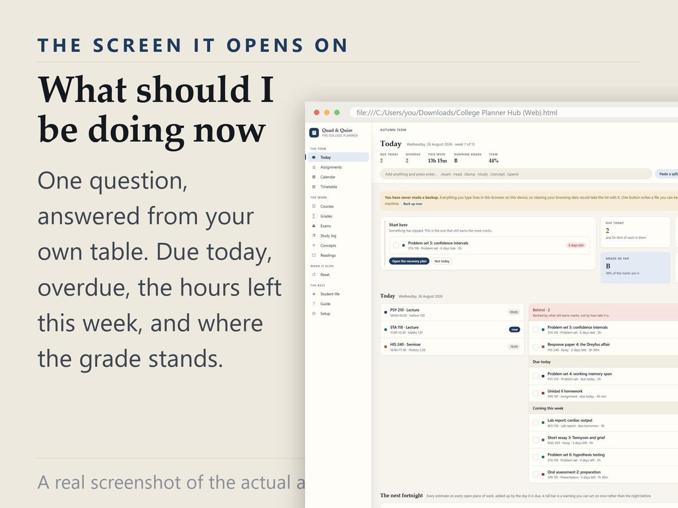Click the Due Today summary card

(x=636, y=232)
